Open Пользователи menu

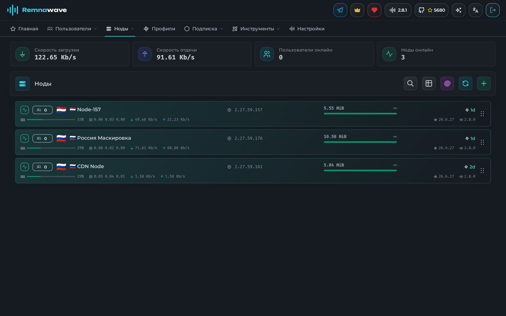pyautogui.click(x=72, y=29)
